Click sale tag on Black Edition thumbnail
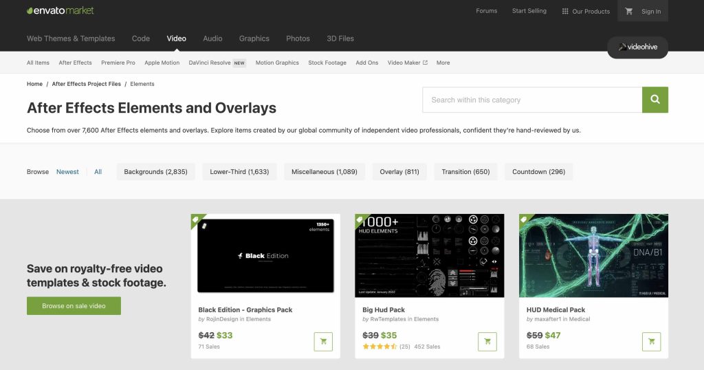Viewport: 704px width, 370px height. pos(196,219)
